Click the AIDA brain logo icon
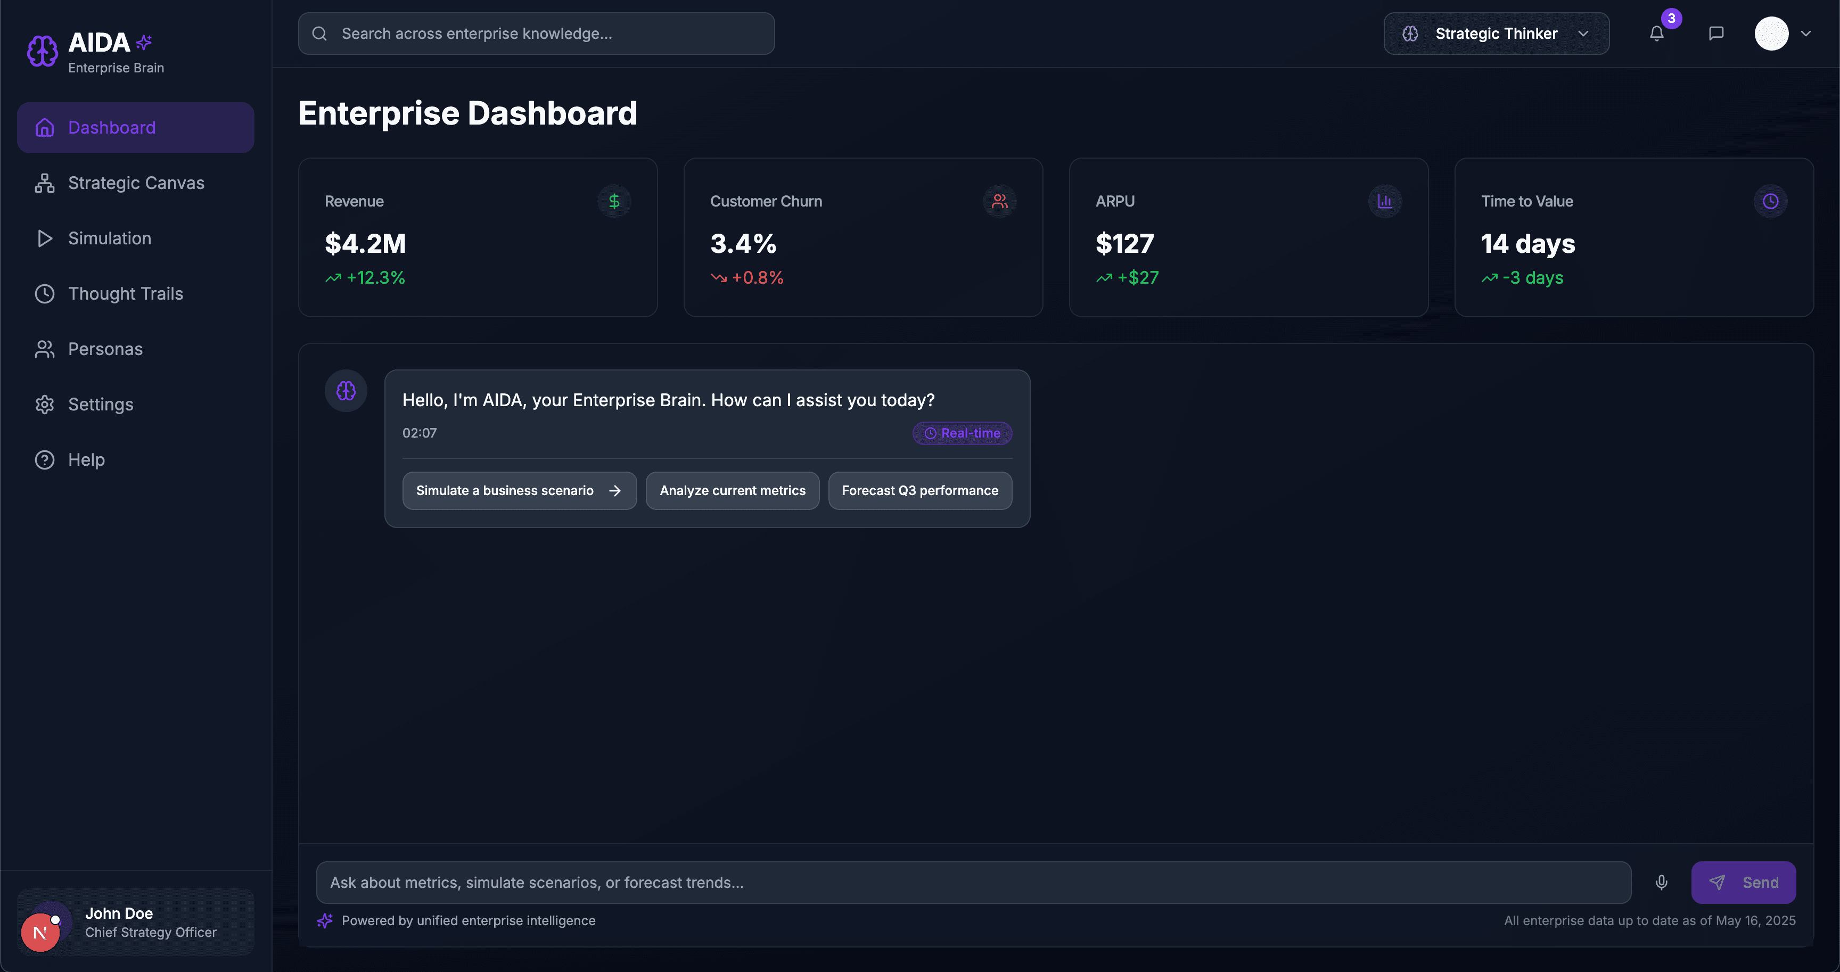The image size is (1840, 972). pyautogui.click(x=42, y=52)
